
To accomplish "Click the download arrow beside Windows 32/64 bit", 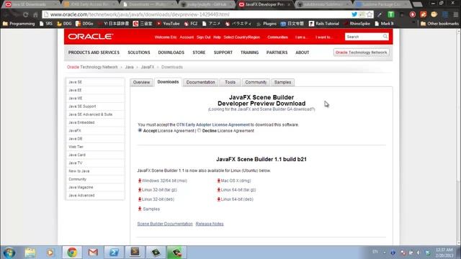I will coord(140,181).
